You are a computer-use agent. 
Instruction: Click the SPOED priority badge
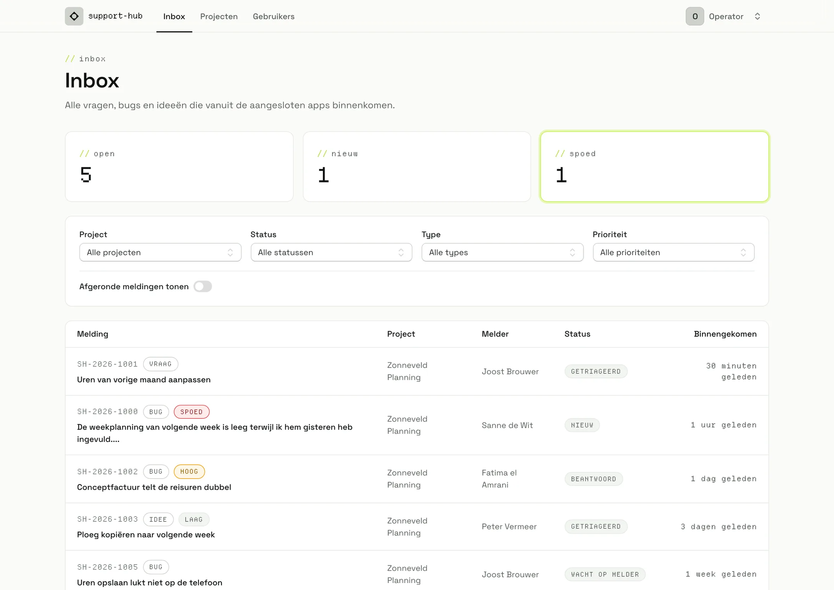coord(192,412)
